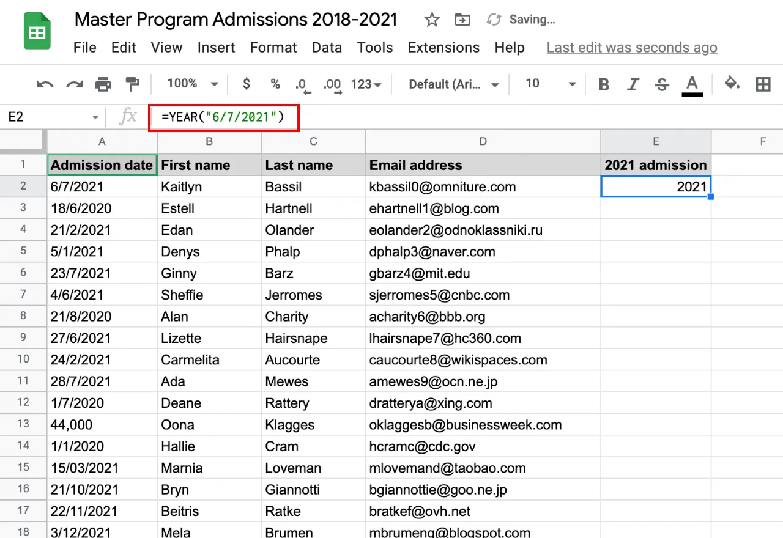Select the email hcramc@cdc.gov
Screen dimensions: 783x538
pyautogui.click(x=483, y=446)
